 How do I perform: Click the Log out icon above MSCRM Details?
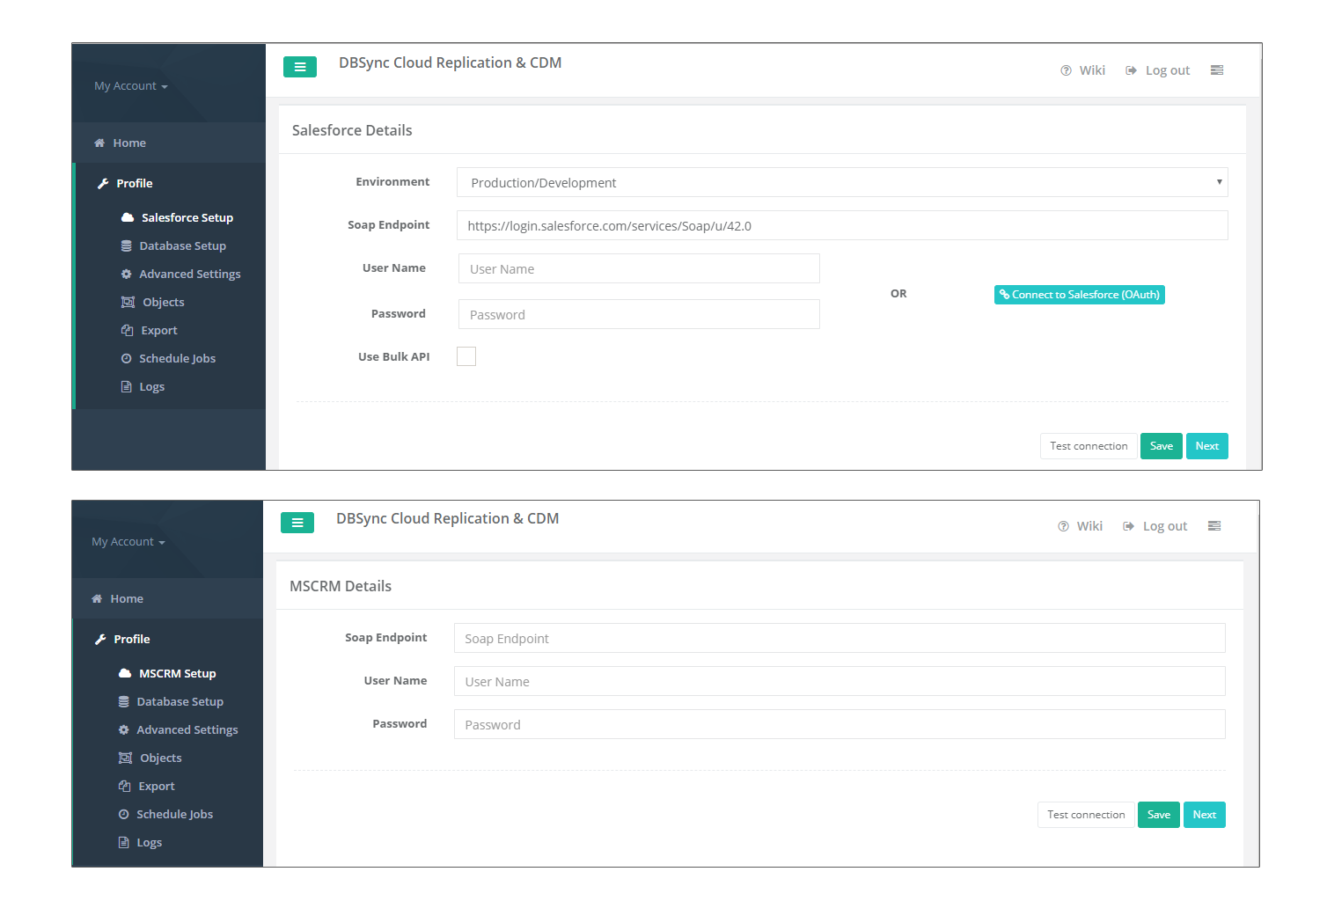tap(1128, 526)
